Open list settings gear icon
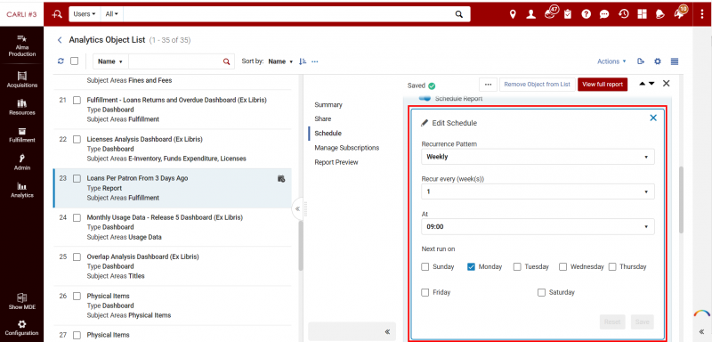This screenshot has width=712, height=342. (x=657, y=61)
